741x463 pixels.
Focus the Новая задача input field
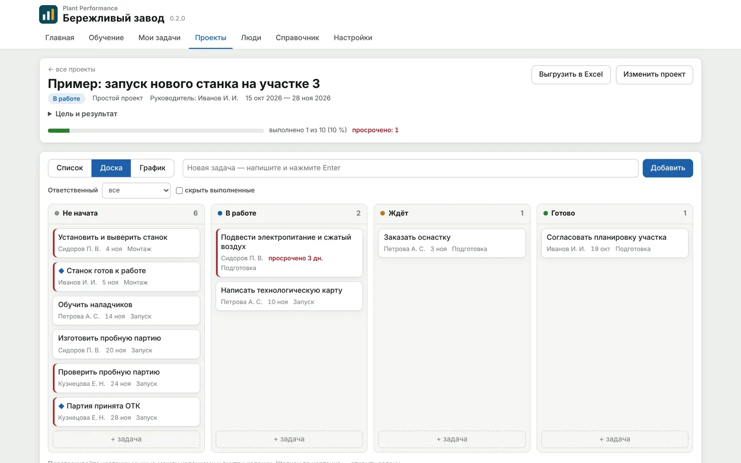(410, 168)
